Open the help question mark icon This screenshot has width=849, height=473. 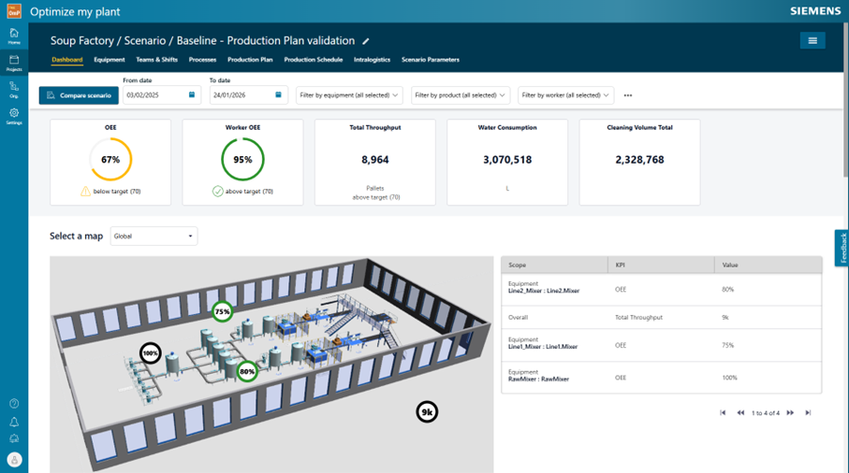coord(14,404)
